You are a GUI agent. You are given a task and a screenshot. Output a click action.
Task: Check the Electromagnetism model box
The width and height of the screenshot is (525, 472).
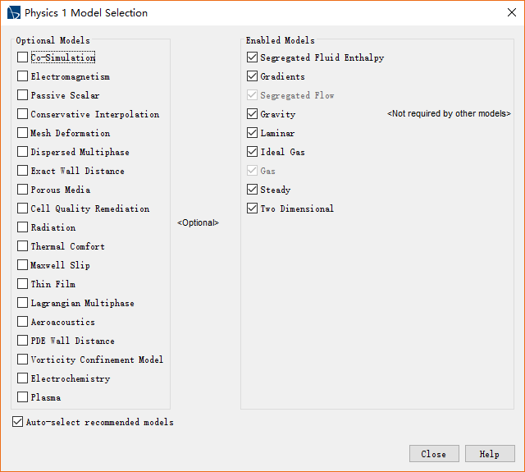point(22,76)
